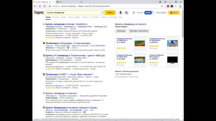Open a new browser tab with plus
The height and width of the screenshot is (121, 216).
click(x=81, y=2)
